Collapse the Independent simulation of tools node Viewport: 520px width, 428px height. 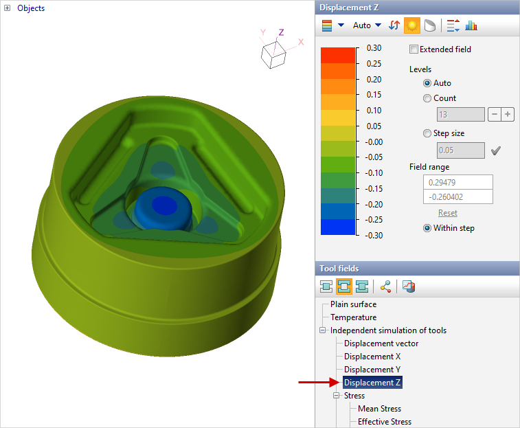tap(322, 330)
